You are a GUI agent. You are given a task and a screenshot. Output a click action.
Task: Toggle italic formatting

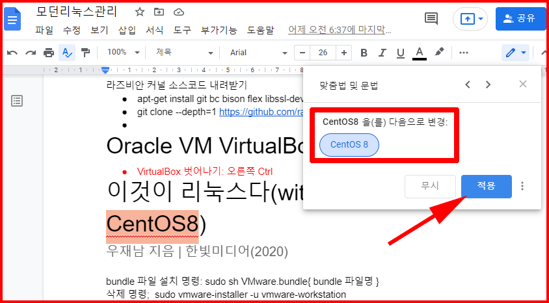pos(382,53)
